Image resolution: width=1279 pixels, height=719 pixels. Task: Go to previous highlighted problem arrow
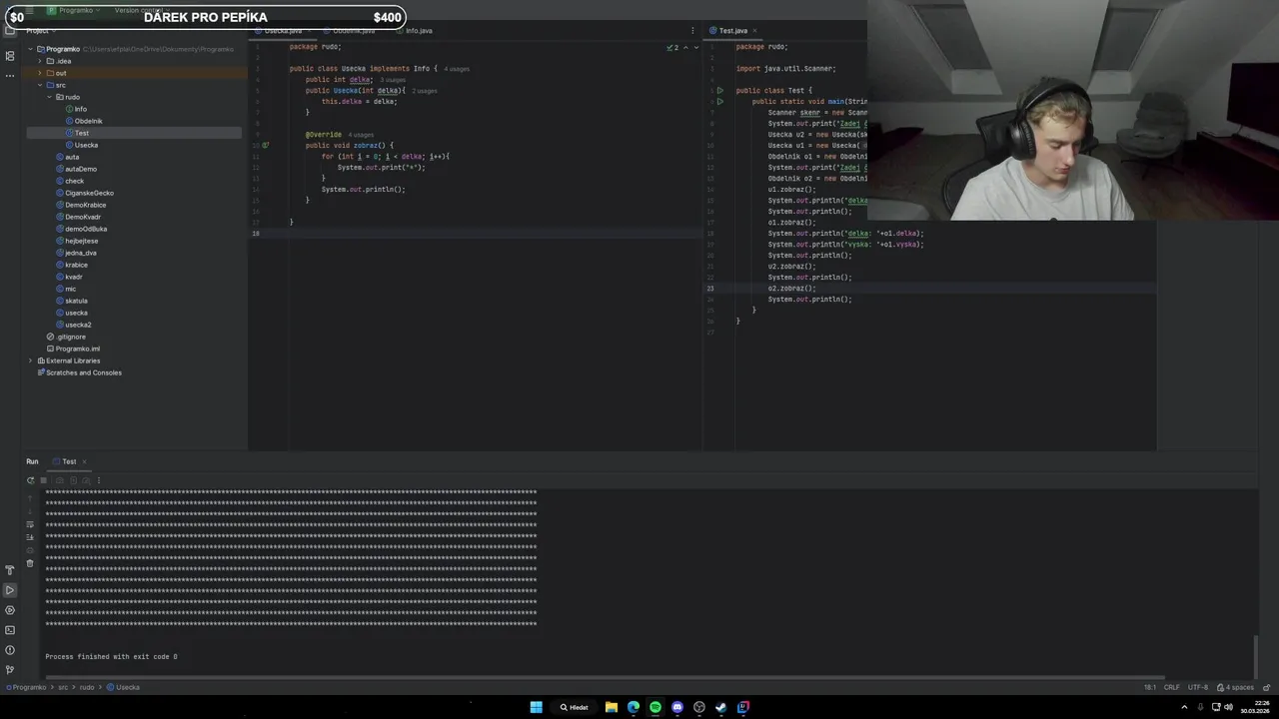point(685,47)
